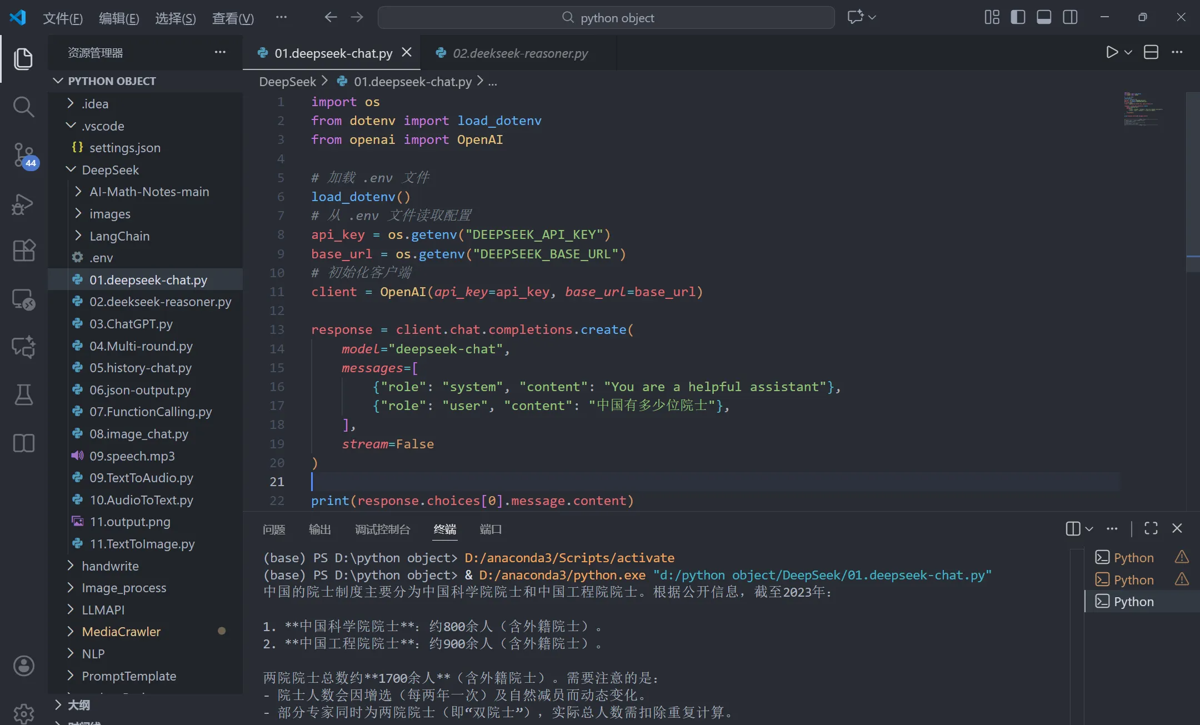Open Run and Debug view

[23, 204]
